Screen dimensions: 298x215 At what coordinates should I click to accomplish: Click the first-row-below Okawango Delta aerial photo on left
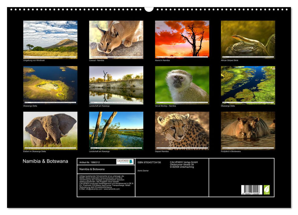(50, 85)
